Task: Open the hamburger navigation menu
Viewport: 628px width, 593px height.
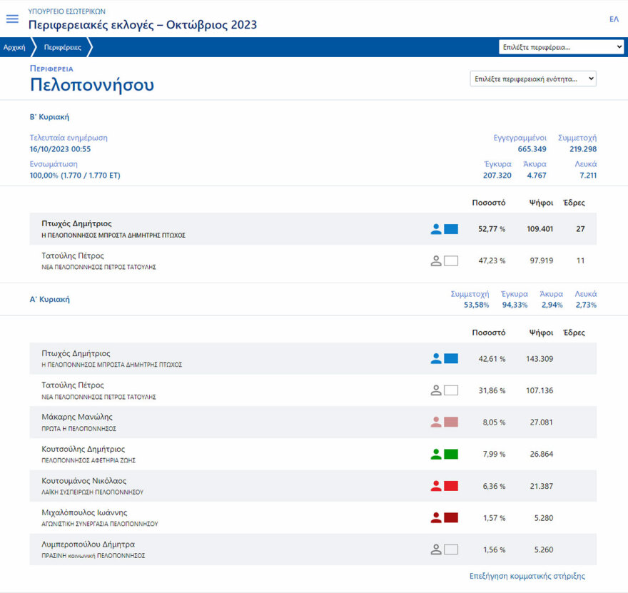Action: (x=12, y=19)
